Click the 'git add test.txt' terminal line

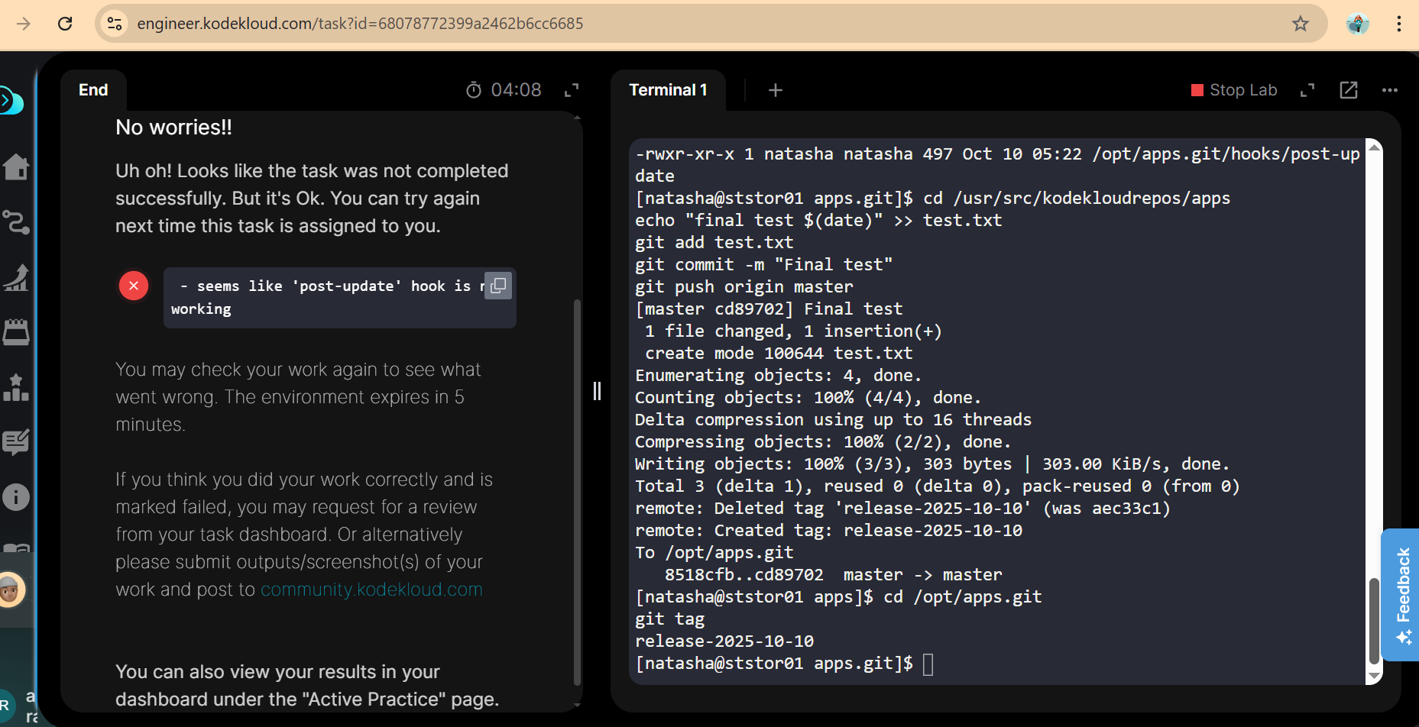[x=714, y=243]
